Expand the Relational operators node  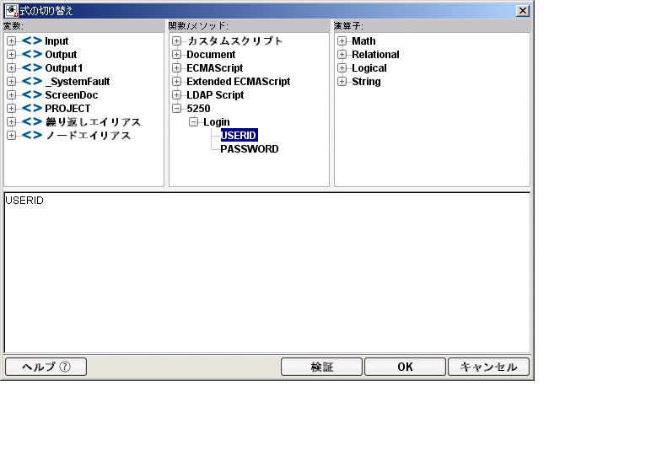(342, 54)
